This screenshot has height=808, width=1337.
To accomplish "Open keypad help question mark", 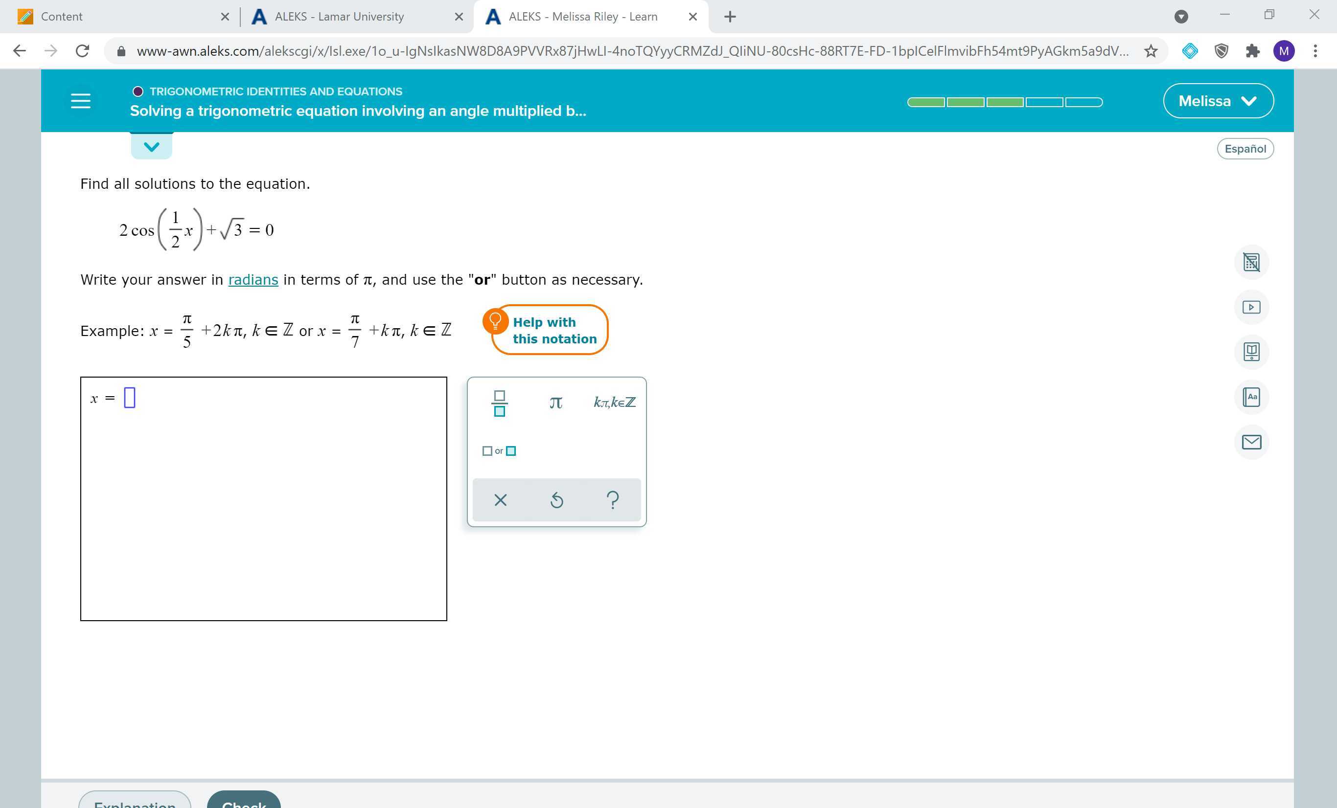I will (x=613, y=499).
